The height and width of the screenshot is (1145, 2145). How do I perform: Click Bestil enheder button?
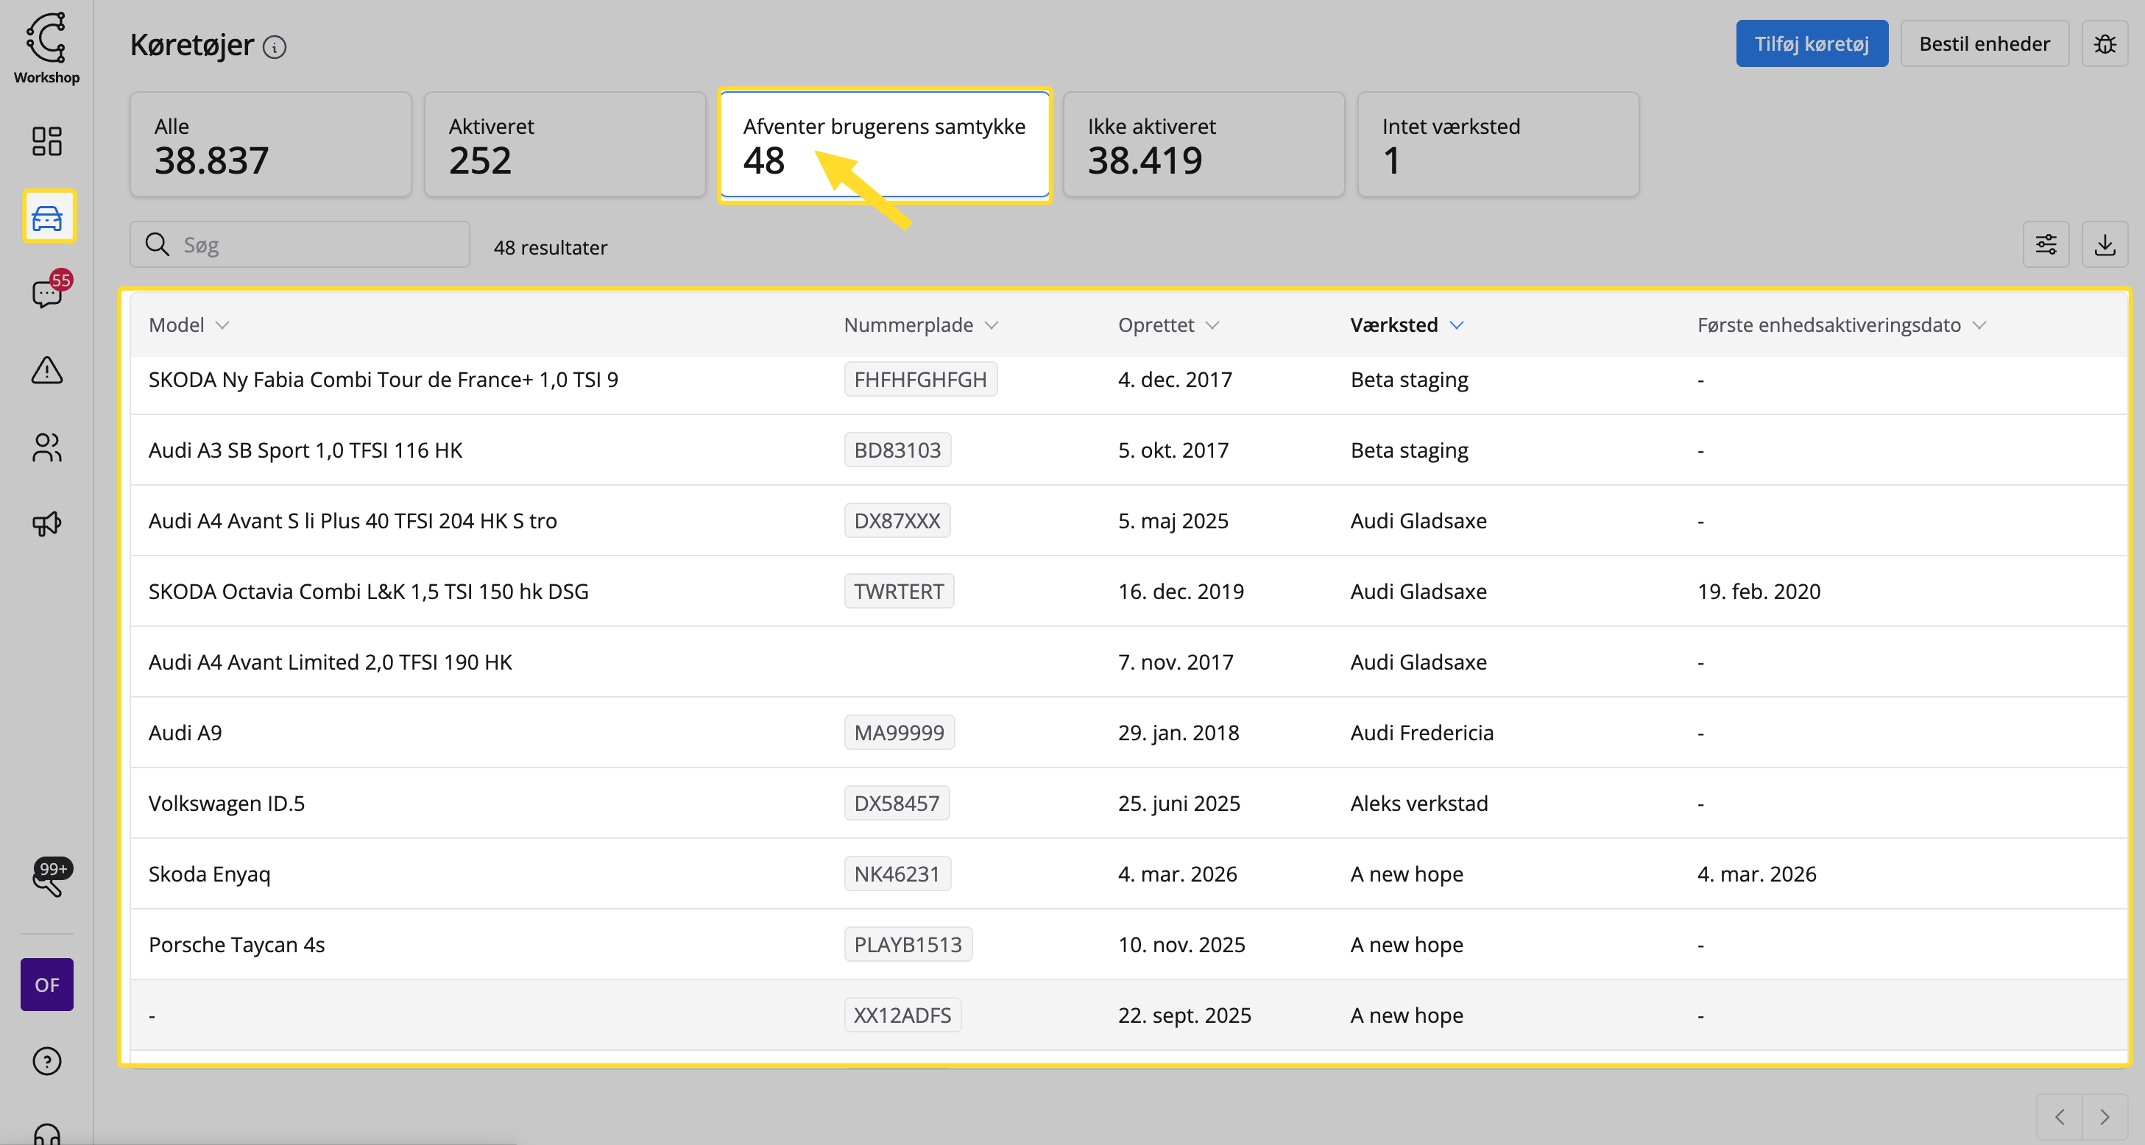[x=1984, y=44]
